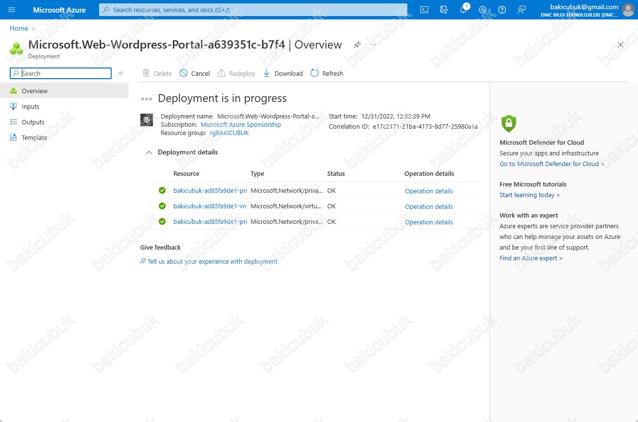638x422 pixels.
Task: Click the bakicubuk@gmail.com account name
Action: pos(585,7)
